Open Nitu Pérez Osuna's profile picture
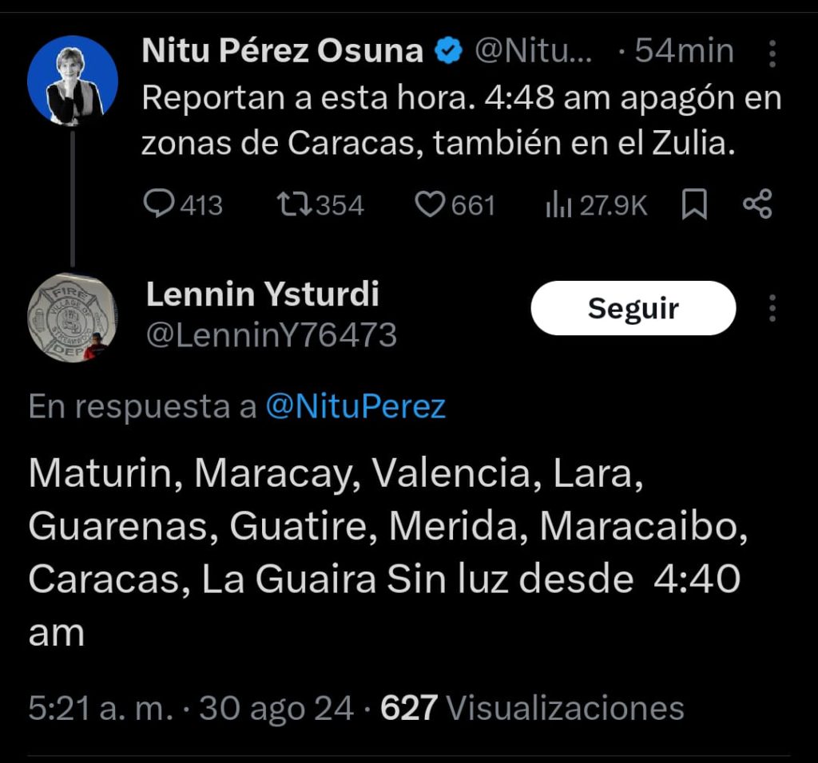Image resolution: width=818 pixels, height=763 pixels. (x=73, y=81)
